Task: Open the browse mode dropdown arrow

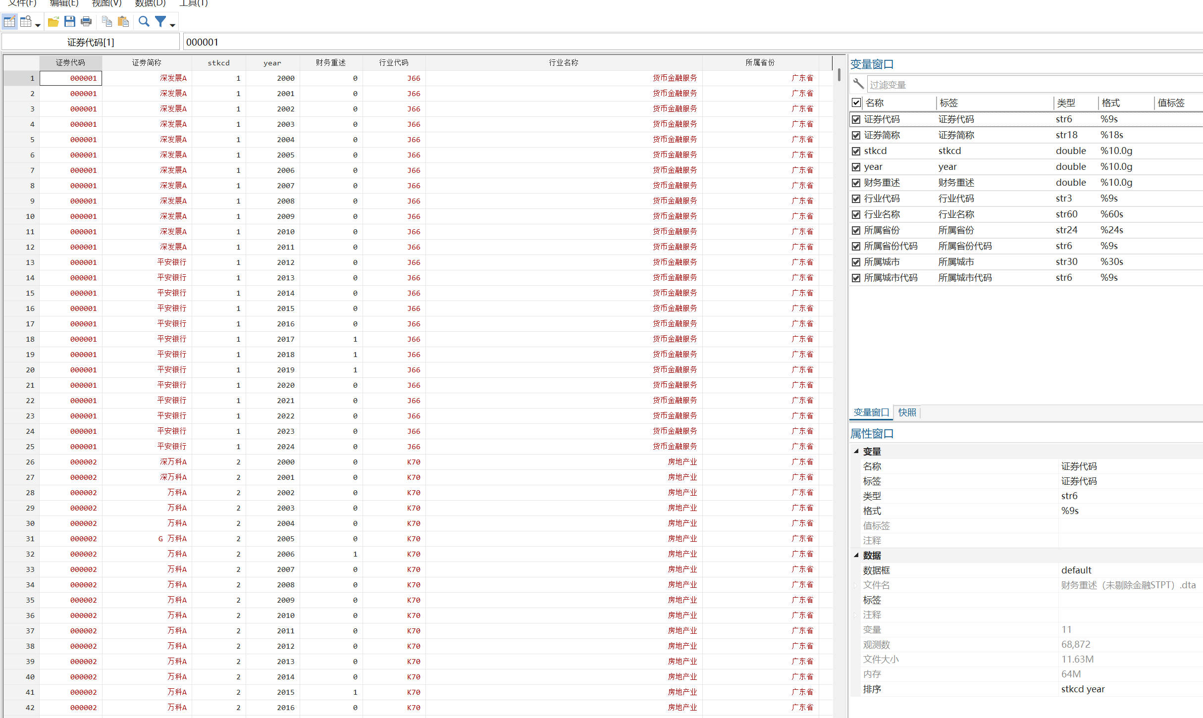Action: (38, 25)
